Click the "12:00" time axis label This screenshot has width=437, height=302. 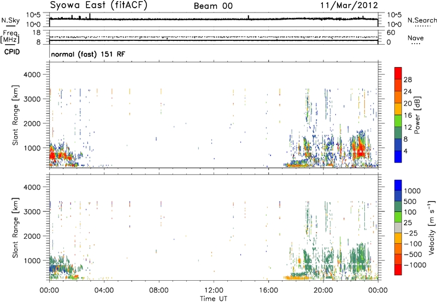(x=214, y=291)
